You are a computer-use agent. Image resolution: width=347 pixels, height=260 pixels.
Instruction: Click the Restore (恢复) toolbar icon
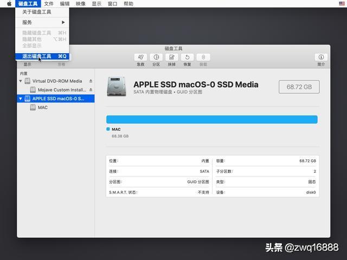tap(187, 57)
